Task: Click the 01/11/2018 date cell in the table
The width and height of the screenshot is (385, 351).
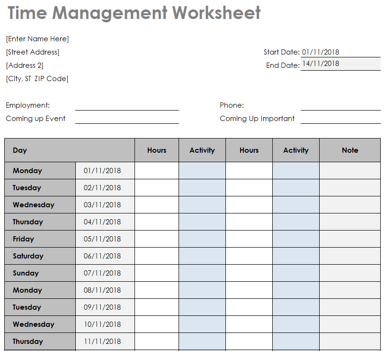Action: click(105, 171)
